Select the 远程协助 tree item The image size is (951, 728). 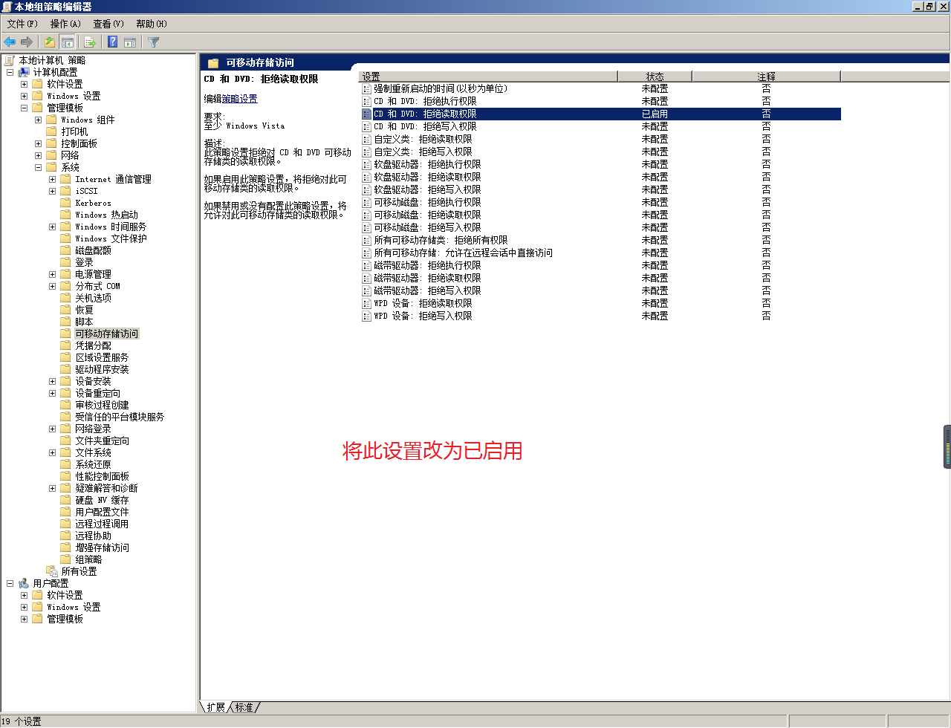(x=93, y=536)
